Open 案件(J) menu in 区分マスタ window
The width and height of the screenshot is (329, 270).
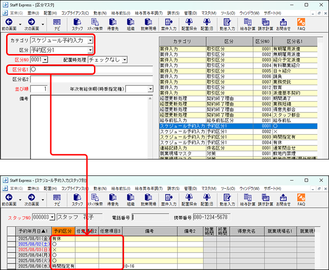(x=33, y=13)
